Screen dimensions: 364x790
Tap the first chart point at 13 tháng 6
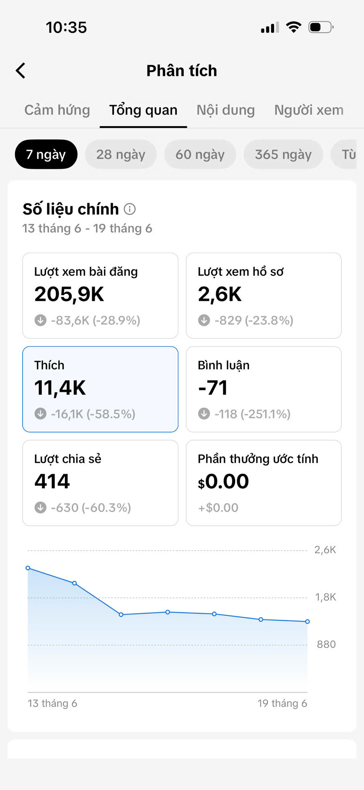point(28,568)
